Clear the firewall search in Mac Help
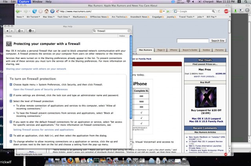This screenshot has width=251, height=166. [129, 31]
